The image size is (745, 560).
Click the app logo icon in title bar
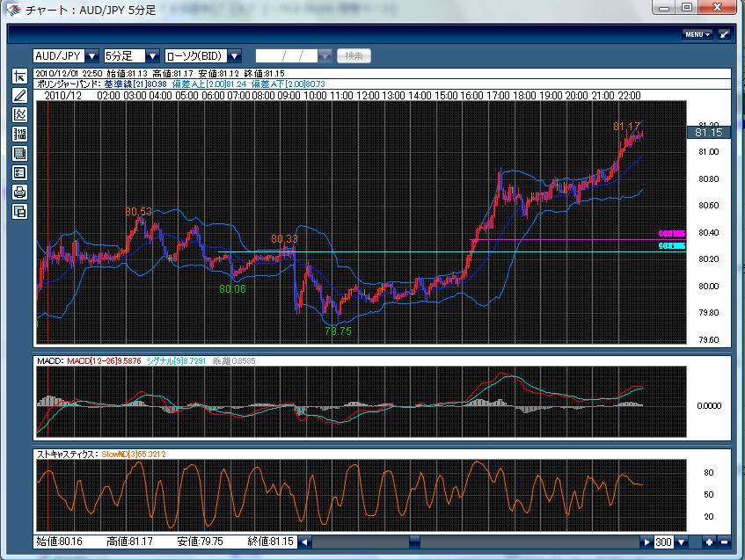point(13,10)
